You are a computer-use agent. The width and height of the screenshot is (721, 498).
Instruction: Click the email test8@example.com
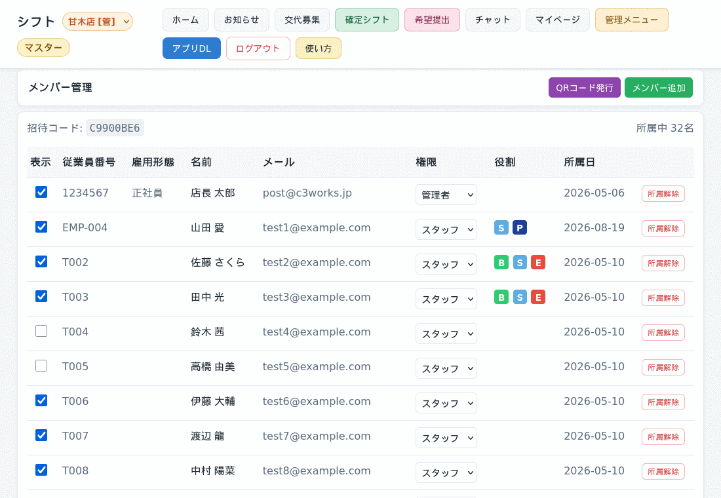click(317, 470)
